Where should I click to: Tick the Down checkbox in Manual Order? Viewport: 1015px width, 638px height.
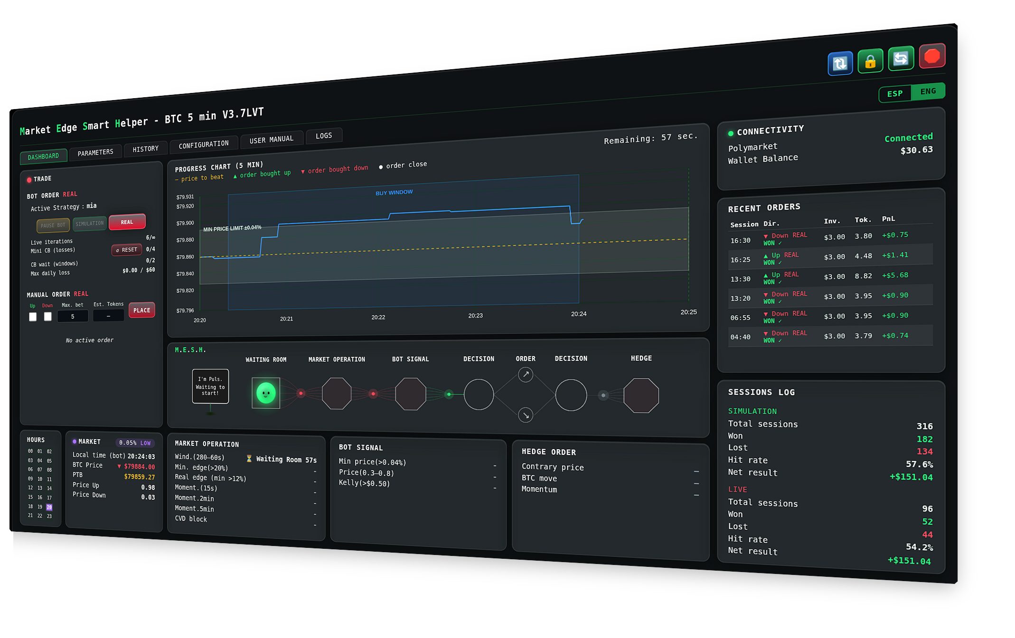48,316
